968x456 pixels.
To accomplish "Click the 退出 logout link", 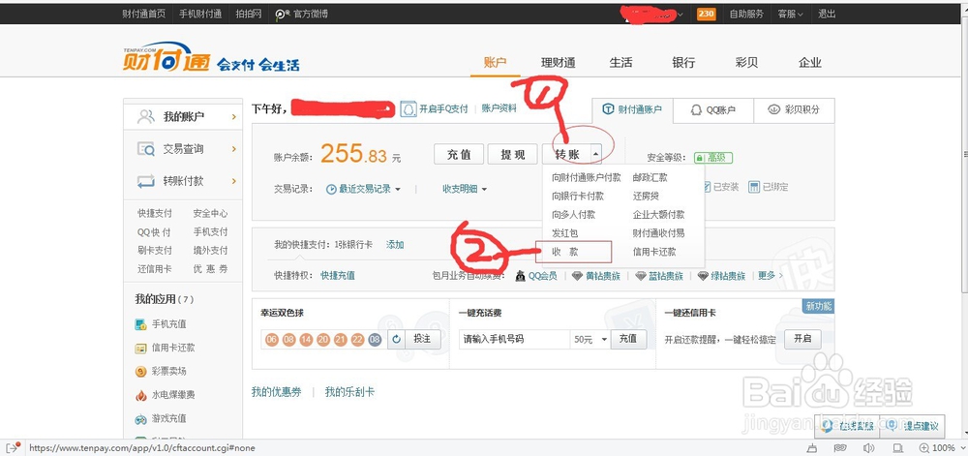I will pyautogui.click(x=827, y=14).
